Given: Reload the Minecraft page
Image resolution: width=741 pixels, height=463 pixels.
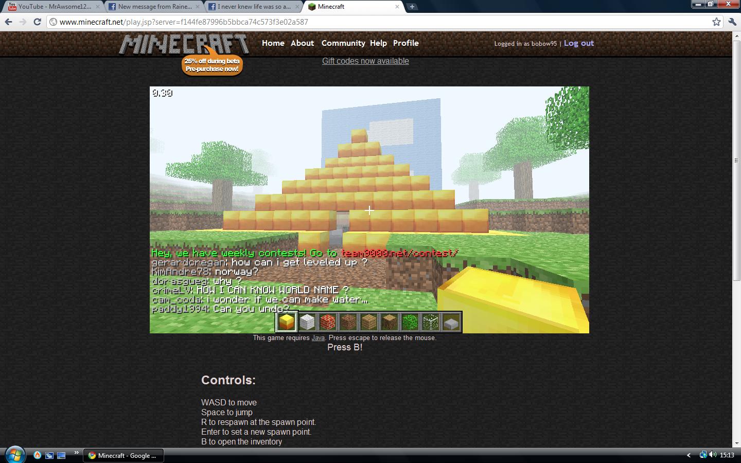Looking at the screenshot, I should click(x=37, y=22).
